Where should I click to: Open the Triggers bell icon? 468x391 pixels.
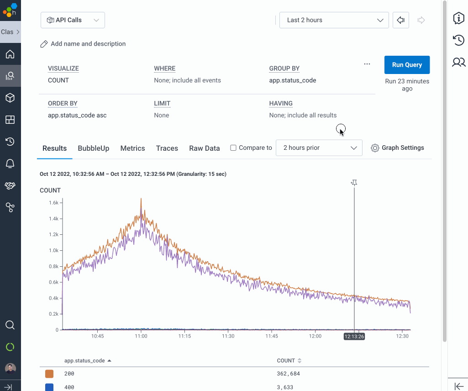point(10,164)
